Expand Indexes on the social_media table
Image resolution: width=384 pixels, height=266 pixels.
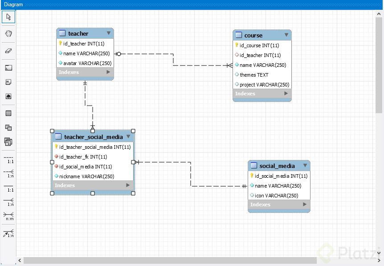304,205
